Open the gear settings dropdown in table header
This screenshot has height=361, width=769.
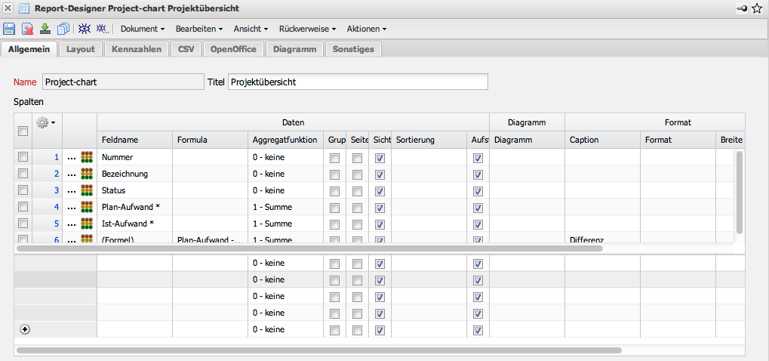(x=47, y=122)
